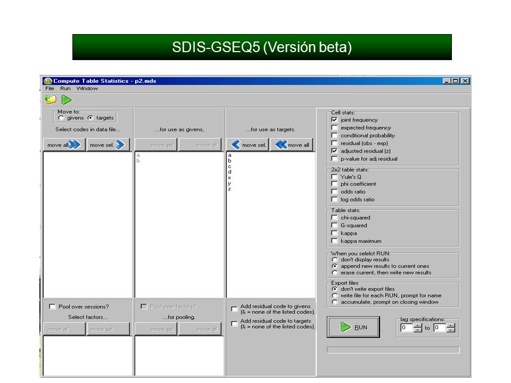The height and width of the screenshot is (383, 511).
Task: Enable chi-squared table stat
Action: click(x=334, y=218)
